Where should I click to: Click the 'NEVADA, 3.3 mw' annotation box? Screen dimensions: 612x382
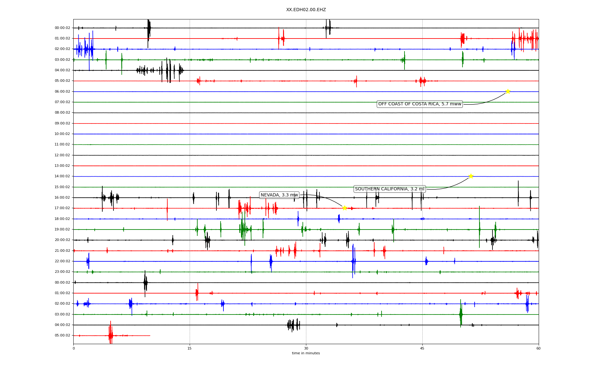pyautogui.click(x=279, y=195)
